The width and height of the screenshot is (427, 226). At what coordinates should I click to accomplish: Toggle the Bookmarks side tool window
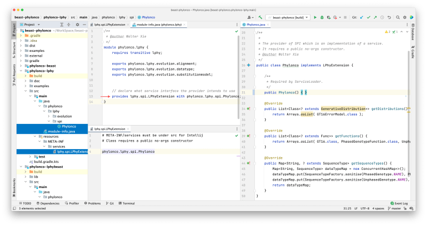(14, 188)
